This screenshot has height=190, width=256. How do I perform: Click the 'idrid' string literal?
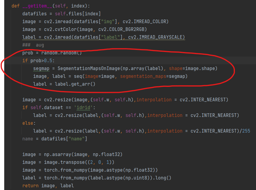click(x=83, y=107)
